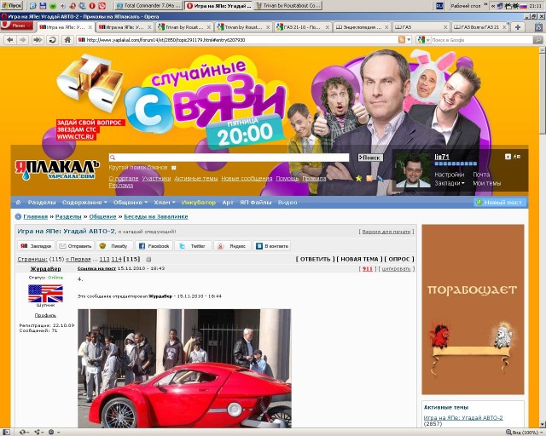Share via the Facebook button
546x436 pixels.
[x=154, y=246]
